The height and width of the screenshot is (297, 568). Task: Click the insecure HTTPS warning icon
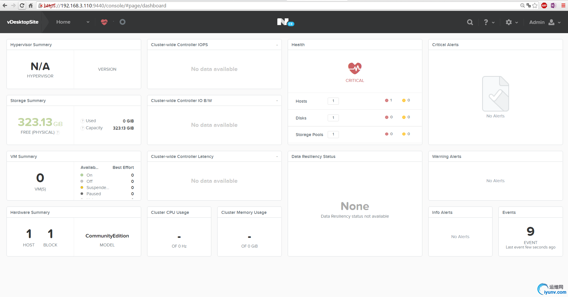tap(41, 6)
